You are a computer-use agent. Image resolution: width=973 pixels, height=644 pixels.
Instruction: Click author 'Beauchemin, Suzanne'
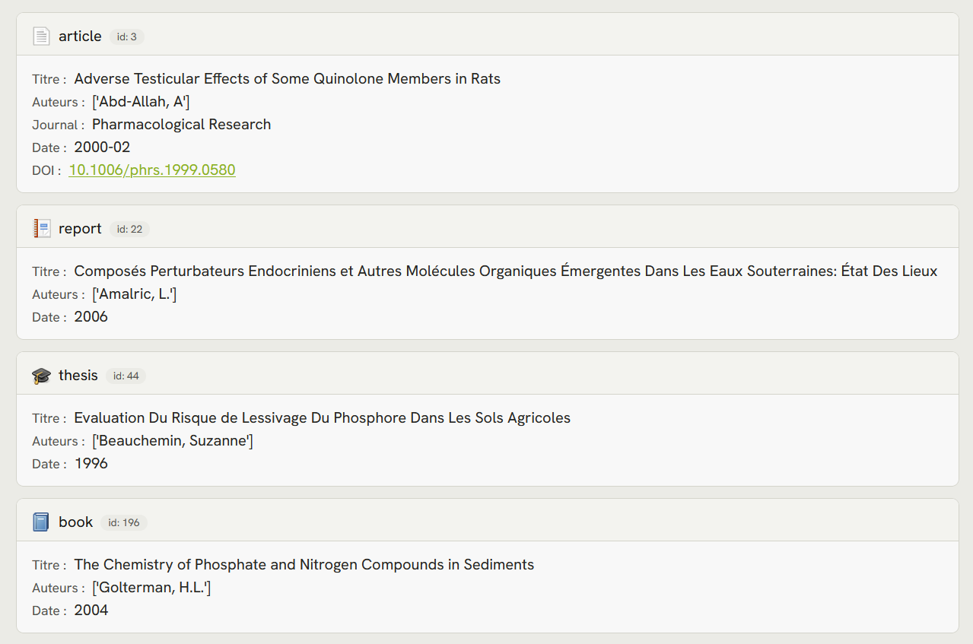(173, 441)
